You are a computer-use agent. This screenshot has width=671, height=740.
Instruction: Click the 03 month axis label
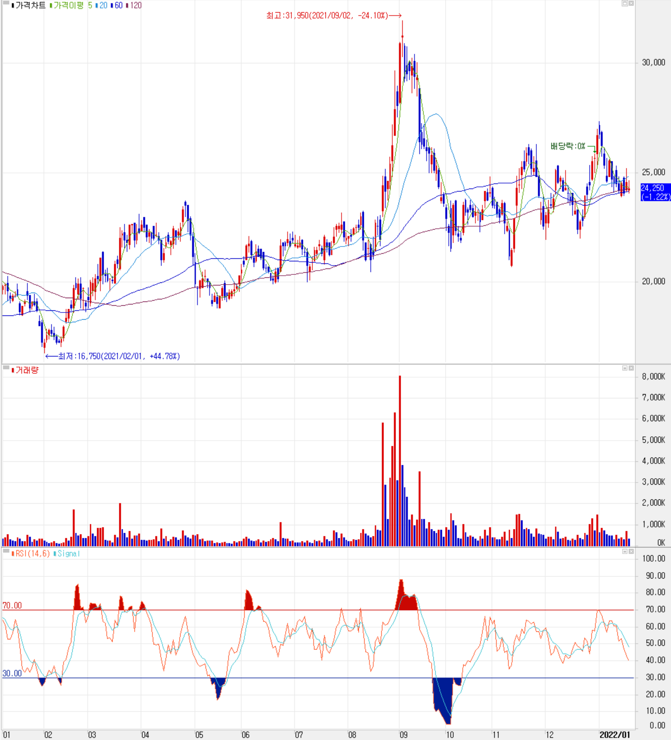(92, 735)
